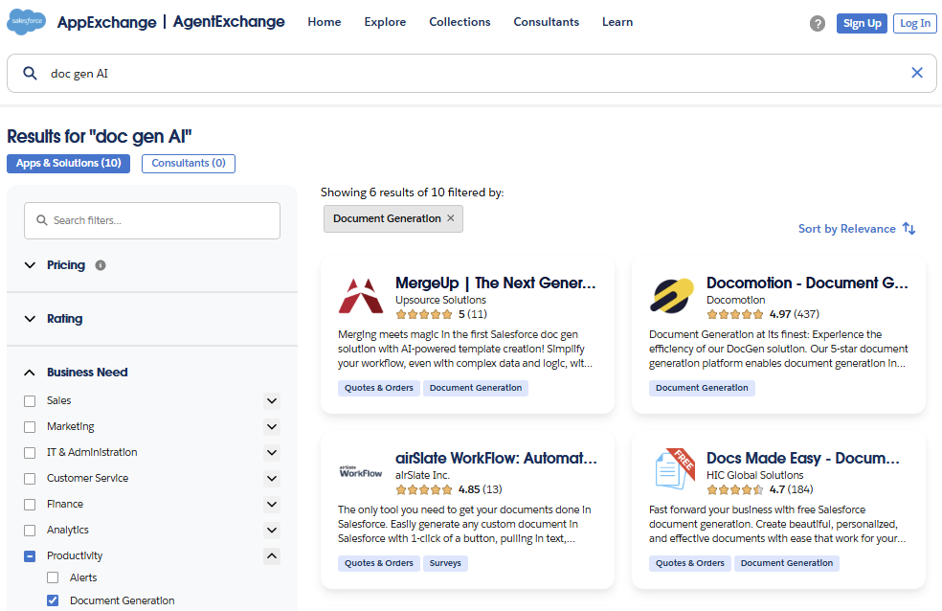This screenshot has height=611, width=942.
Task: Open the Collections menu item
Action: pos(460,22)
